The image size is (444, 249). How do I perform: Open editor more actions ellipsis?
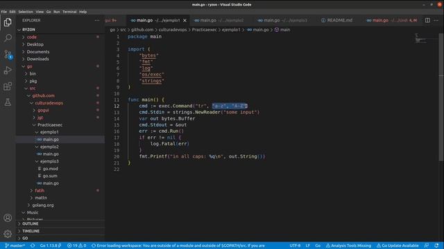pyautogui.click(x=436, y=20)
